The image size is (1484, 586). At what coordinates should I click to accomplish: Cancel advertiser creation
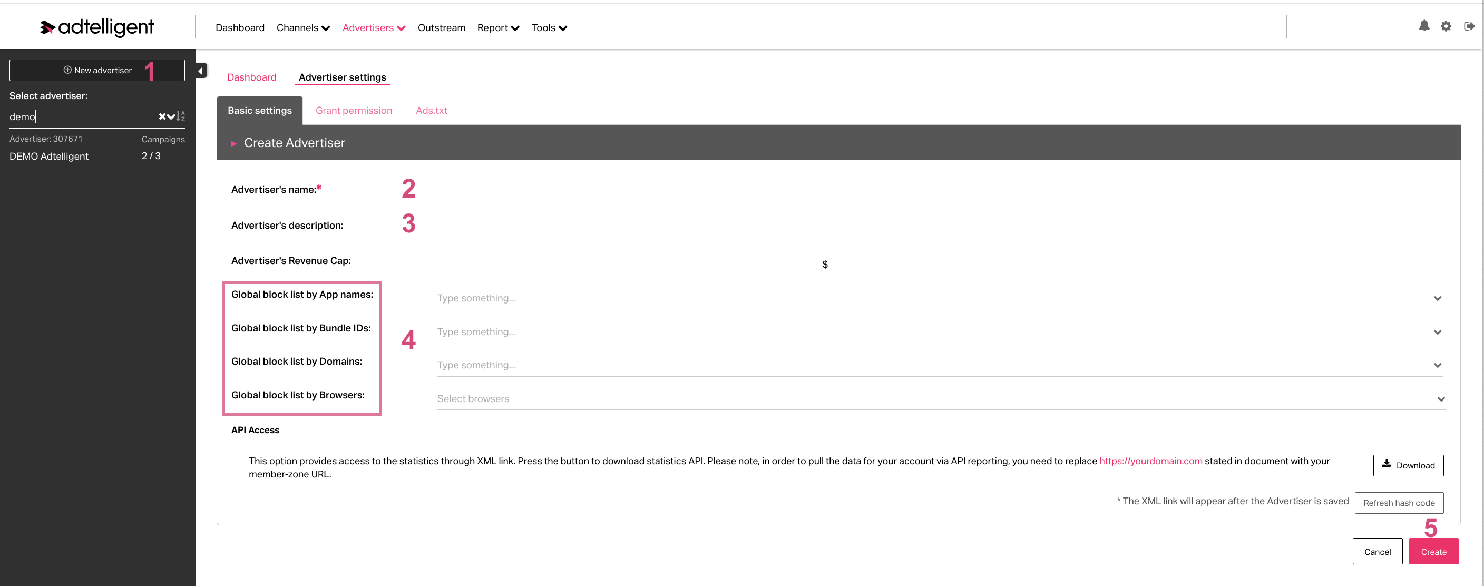tap(1377, 551)
